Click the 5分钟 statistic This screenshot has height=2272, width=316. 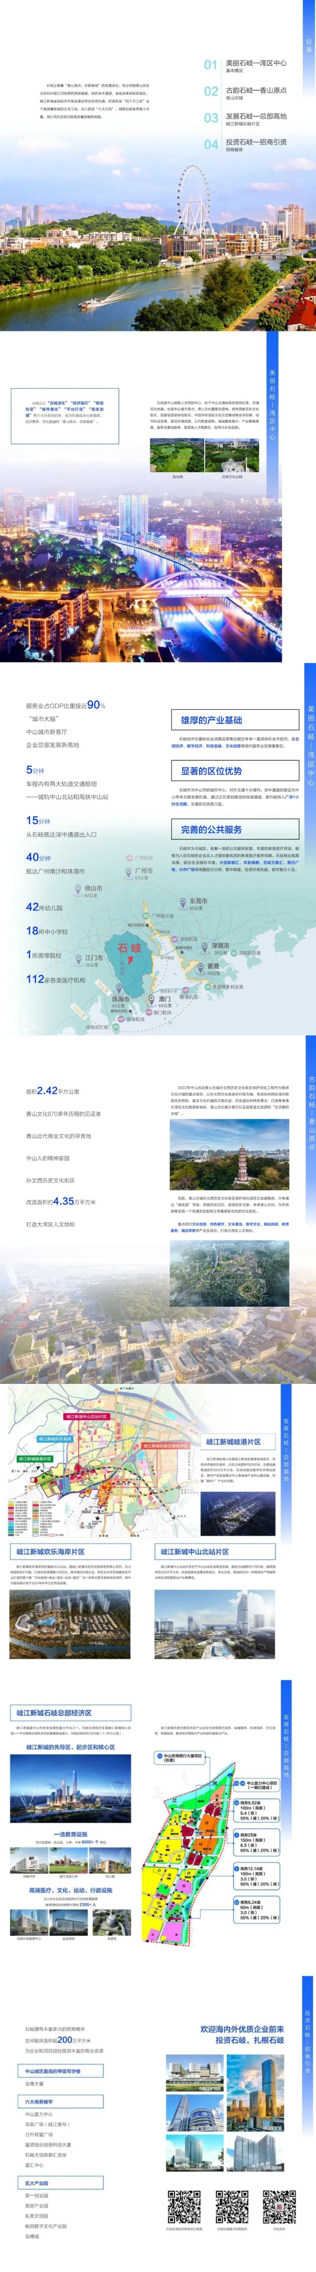35,770
